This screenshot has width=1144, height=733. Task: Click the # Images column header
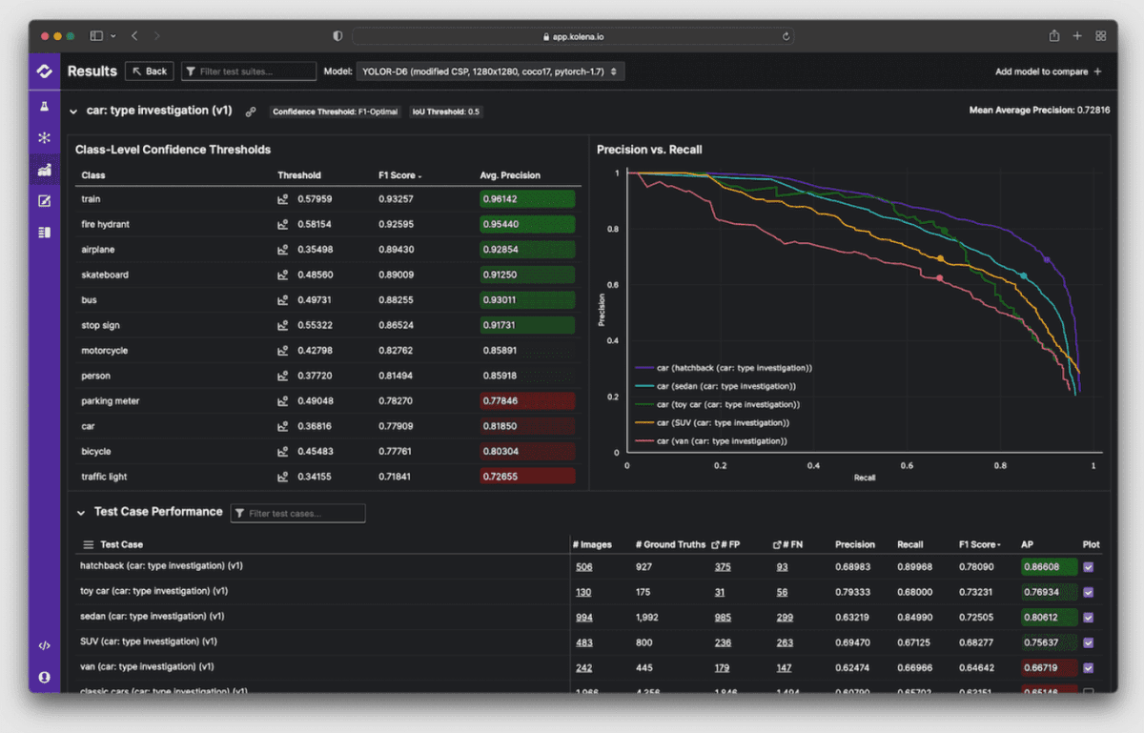click(590, 544)
